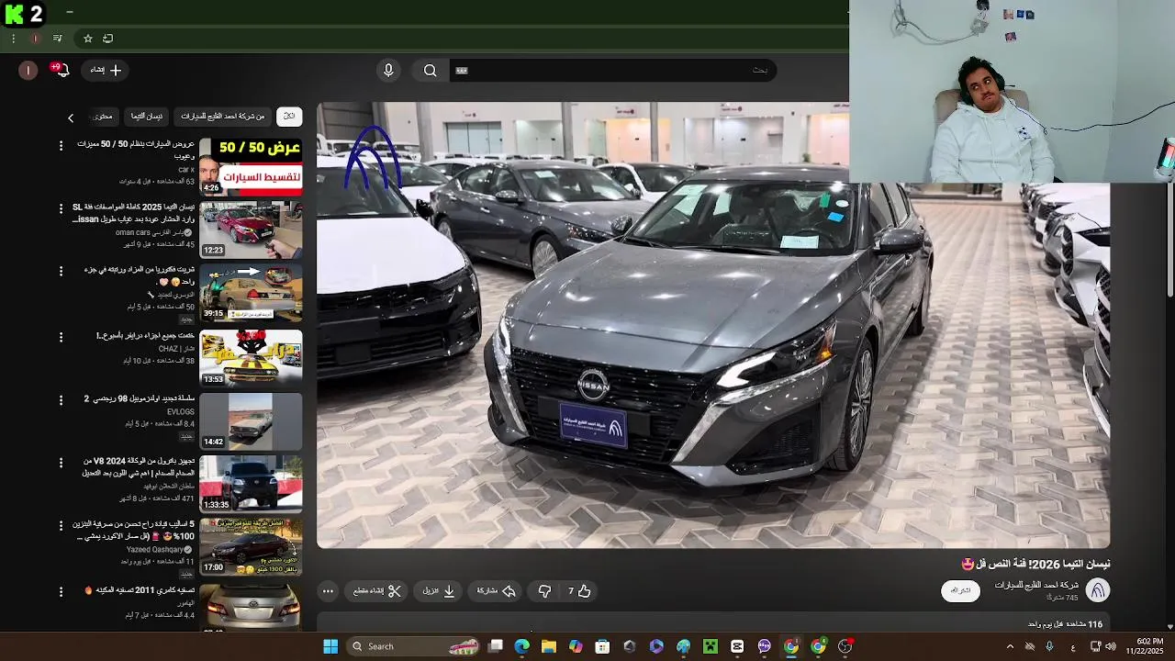Click the YouTube search magnifier button
Screen dimensions: 1175x661
(430, 71)
